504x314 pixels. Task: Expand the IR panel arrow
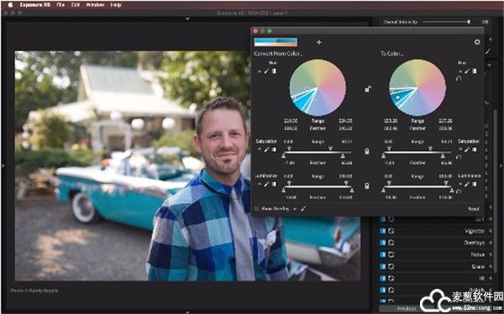click(x=491, y=279)
